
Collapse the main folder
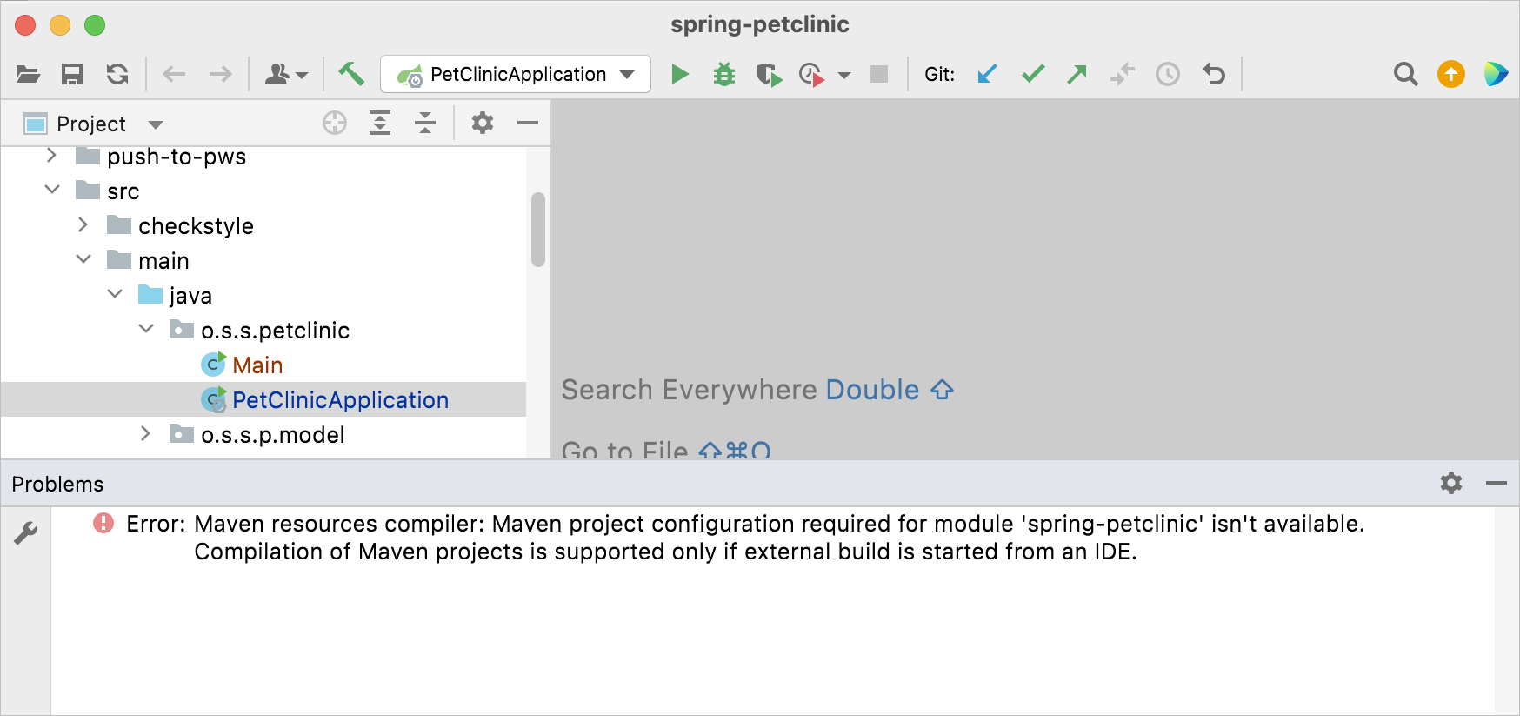[x=83, y=259]
